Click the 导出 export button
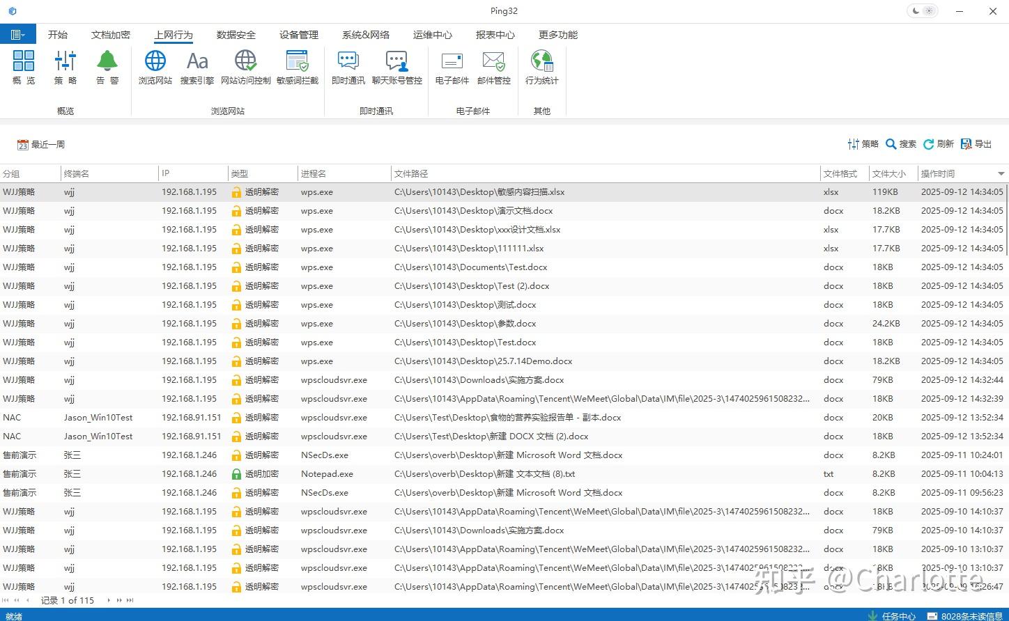Screen dimensions: 1009x621 click(x=976, y=144)
